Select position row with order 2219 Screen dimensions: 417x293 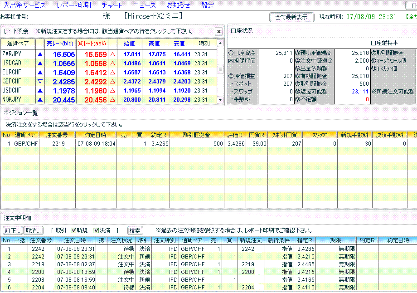tap(208, 144)
